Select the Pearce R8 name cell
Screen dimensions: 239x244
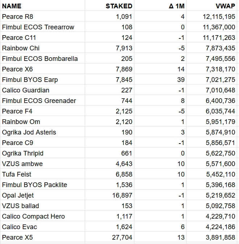[17, 17]
